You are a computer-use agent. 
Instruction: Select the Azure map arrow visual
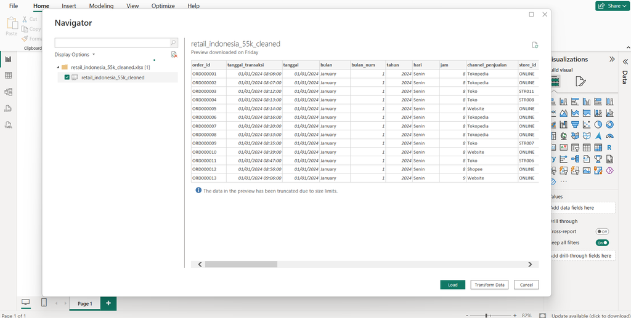[x=598, y=136]
